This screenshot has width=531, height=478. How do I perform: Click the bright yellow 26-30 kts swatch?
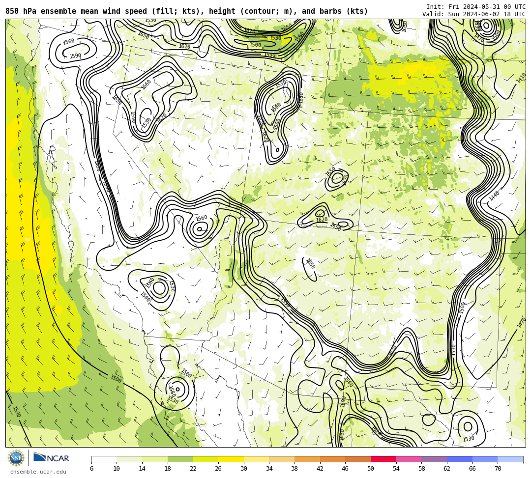pyautogui.click(x=231, y=459)
